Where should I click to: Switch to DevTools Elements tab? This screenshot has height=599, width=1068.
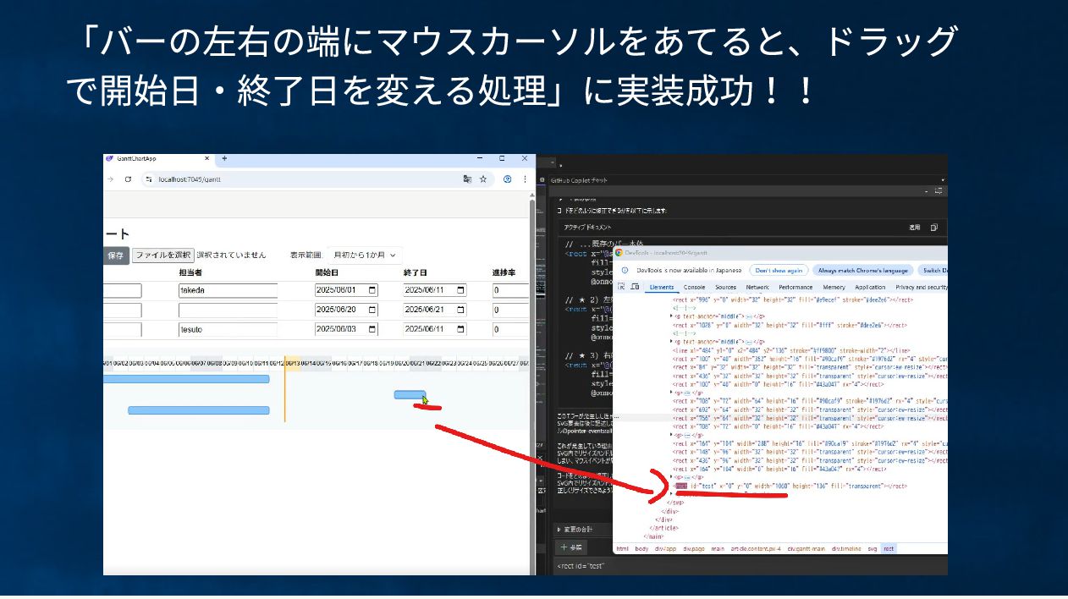pos(661,288)
